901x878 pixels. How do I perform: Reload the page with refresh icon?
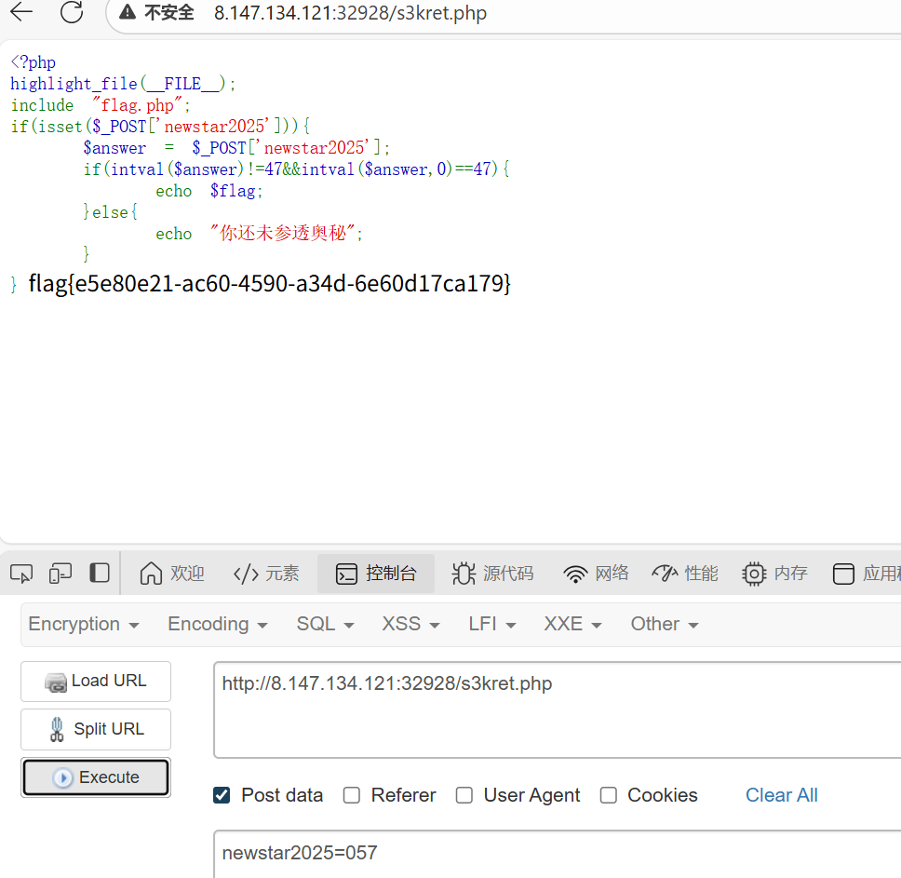[x=71, y=12]
